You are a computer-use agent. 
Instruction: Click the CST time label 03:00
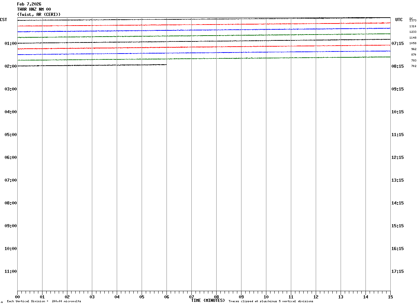pos(11,89)
